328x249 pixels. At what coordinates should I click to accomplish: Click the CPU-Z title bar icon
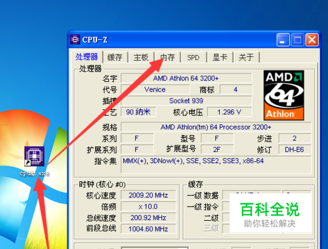point(75,39)
